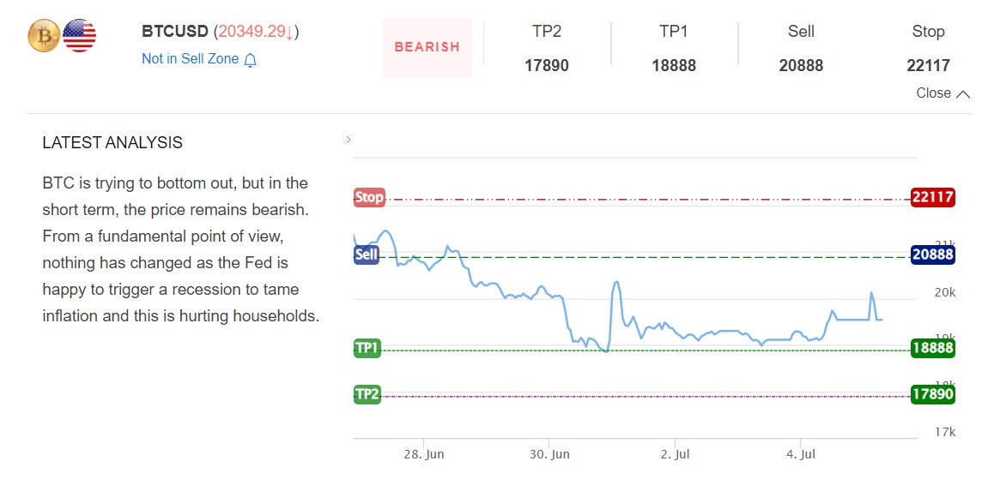
Task: Select the red Stop label on the chart
Action: point(369,198)
